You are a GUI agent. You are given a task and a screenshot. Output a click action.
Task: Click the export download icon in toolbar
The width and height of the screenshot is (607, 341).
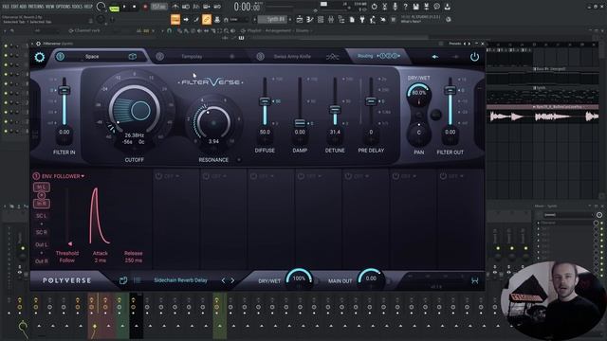[447, 7]
